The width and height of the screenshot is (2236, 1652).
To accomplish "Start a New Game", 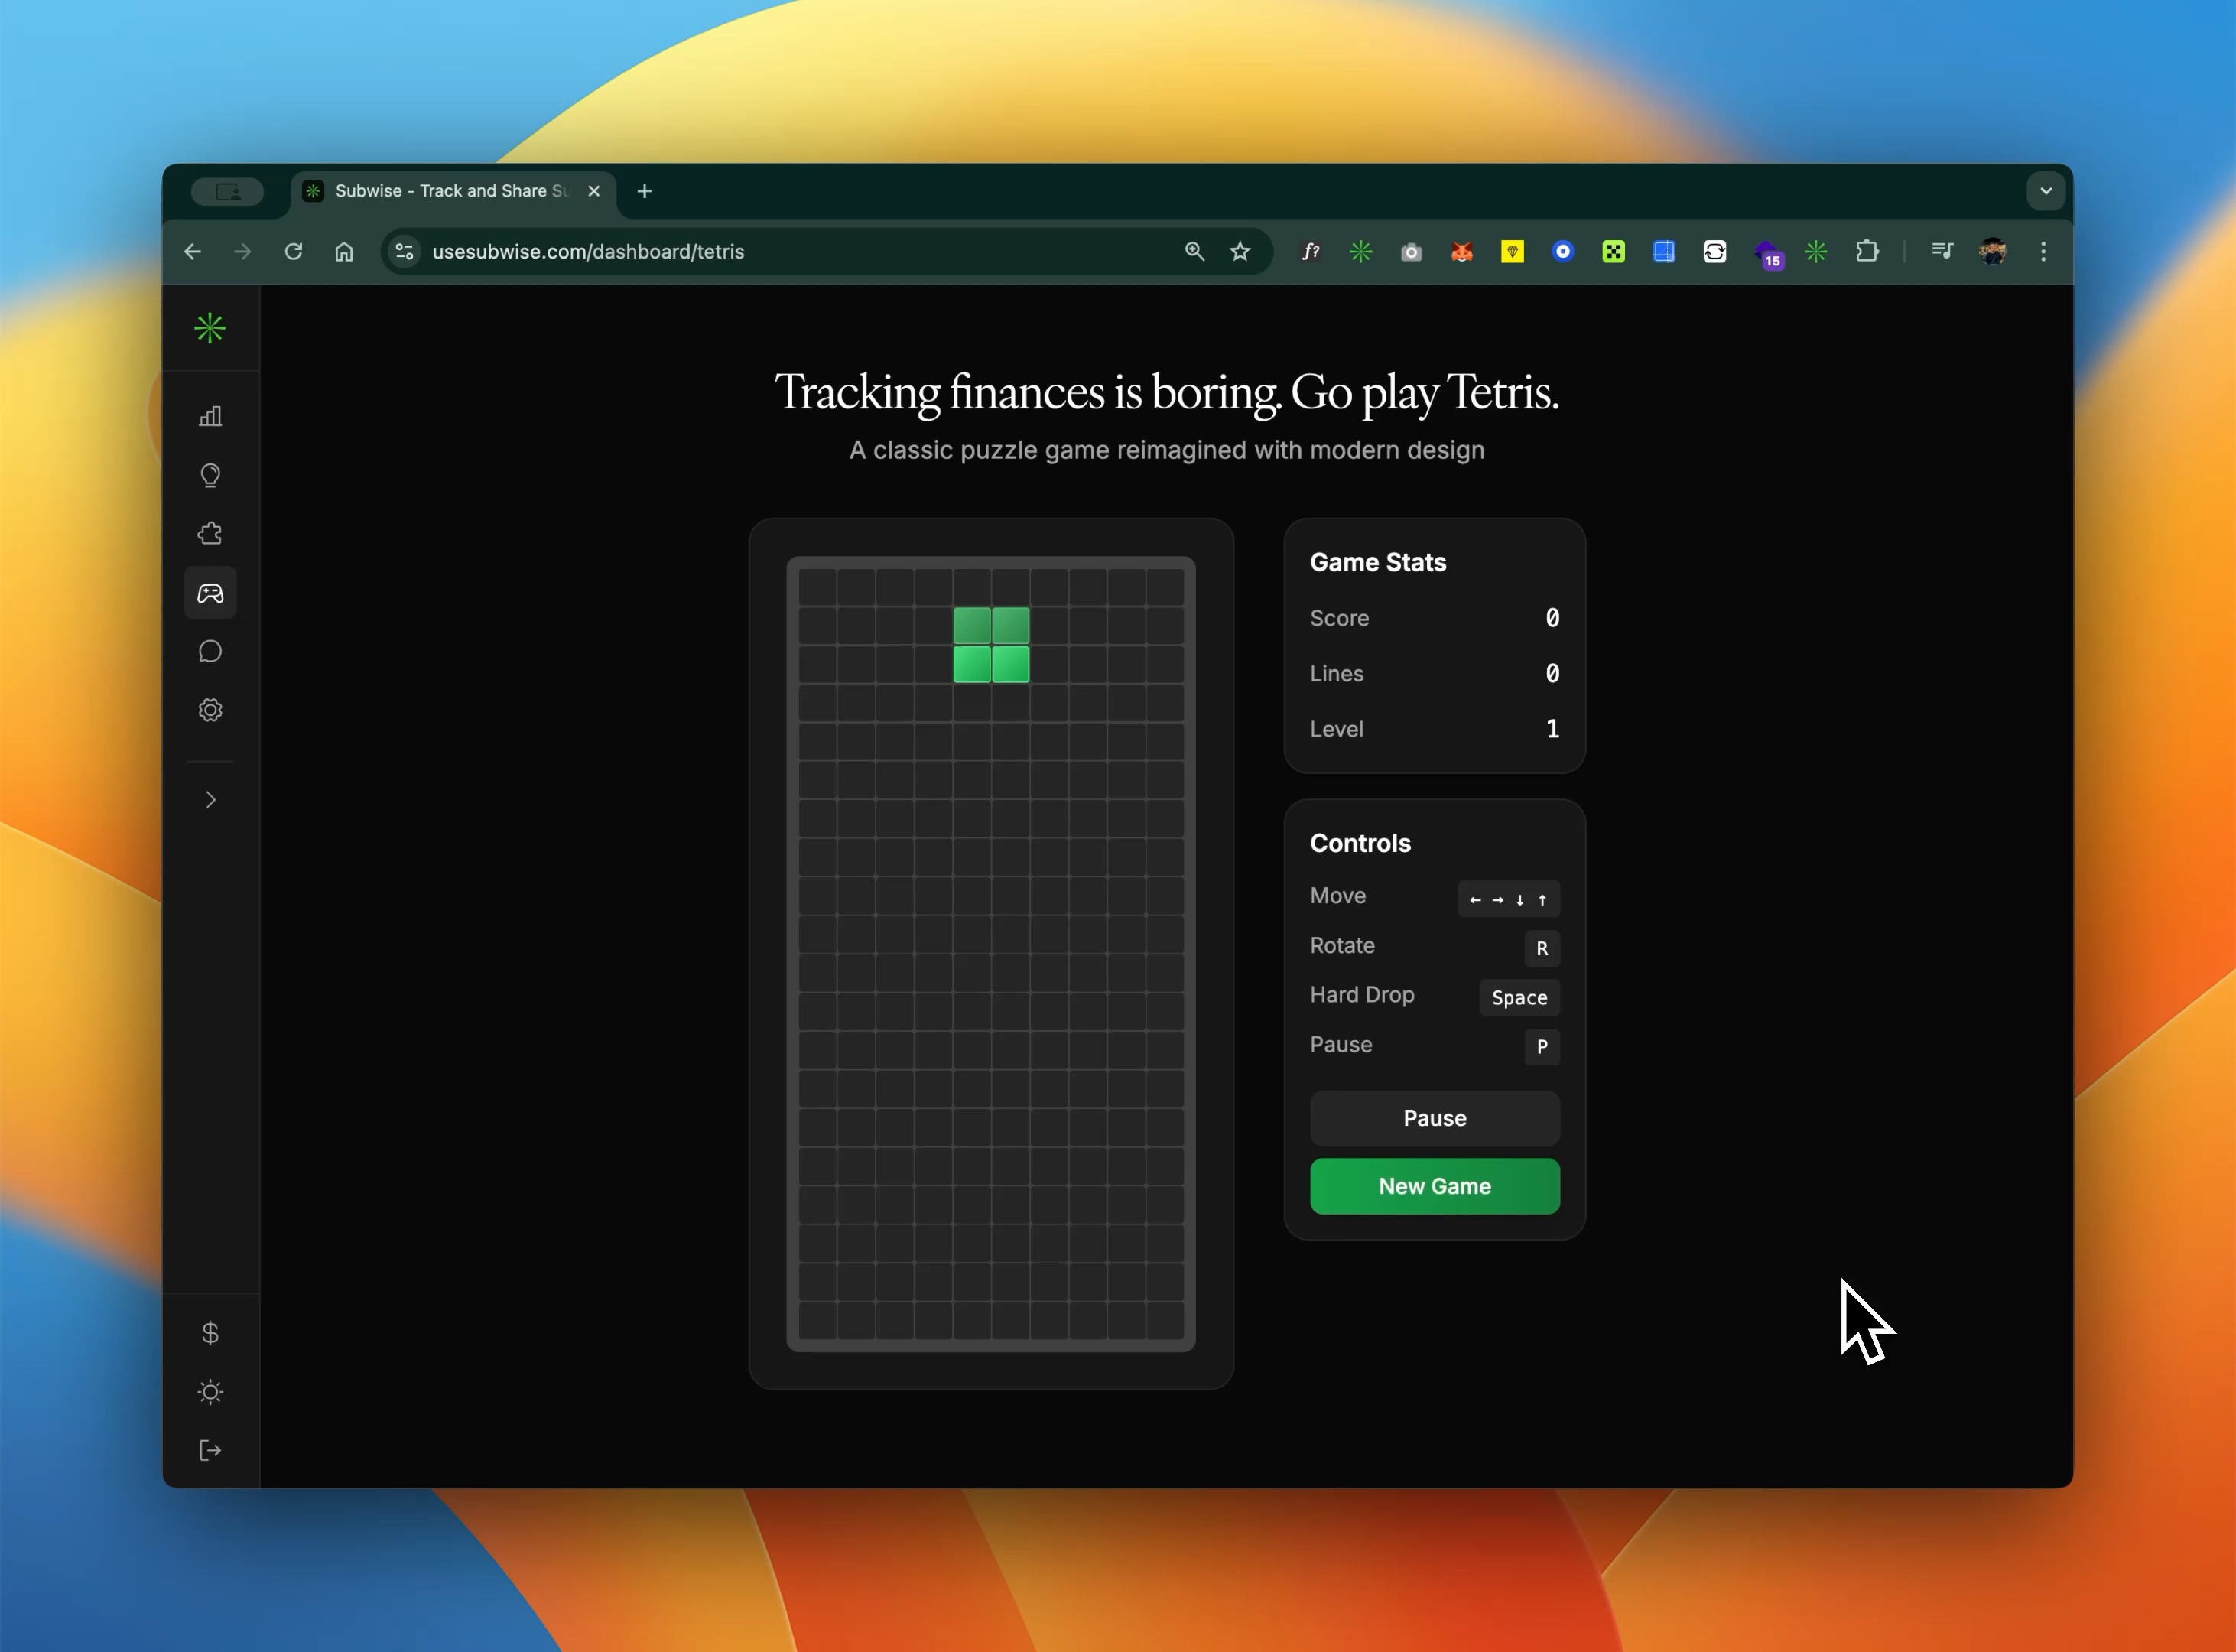I will [1435, 1186].
